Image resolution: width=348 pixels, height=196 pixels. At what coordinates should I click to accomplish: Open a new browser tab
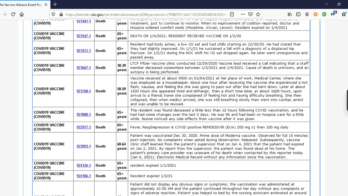tap(55, 4)
